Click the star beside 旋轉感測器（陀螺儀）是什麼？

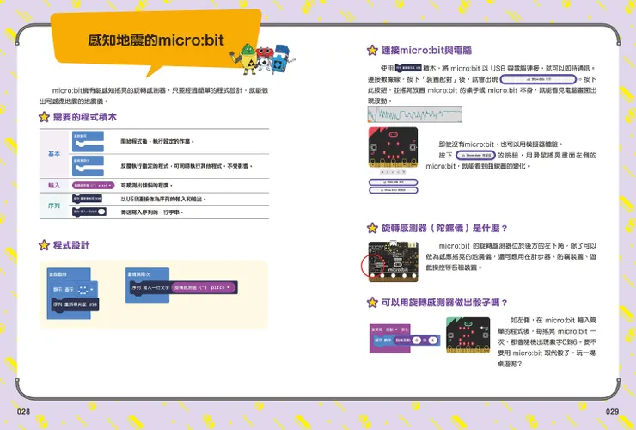click(x=372, y=228)
